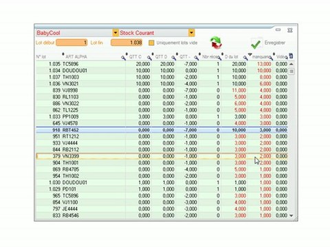Select row with article RT1212
Image resolution: width=330 pixels, height=247 pixels.
pyautogui.click(x=162, y=137)
